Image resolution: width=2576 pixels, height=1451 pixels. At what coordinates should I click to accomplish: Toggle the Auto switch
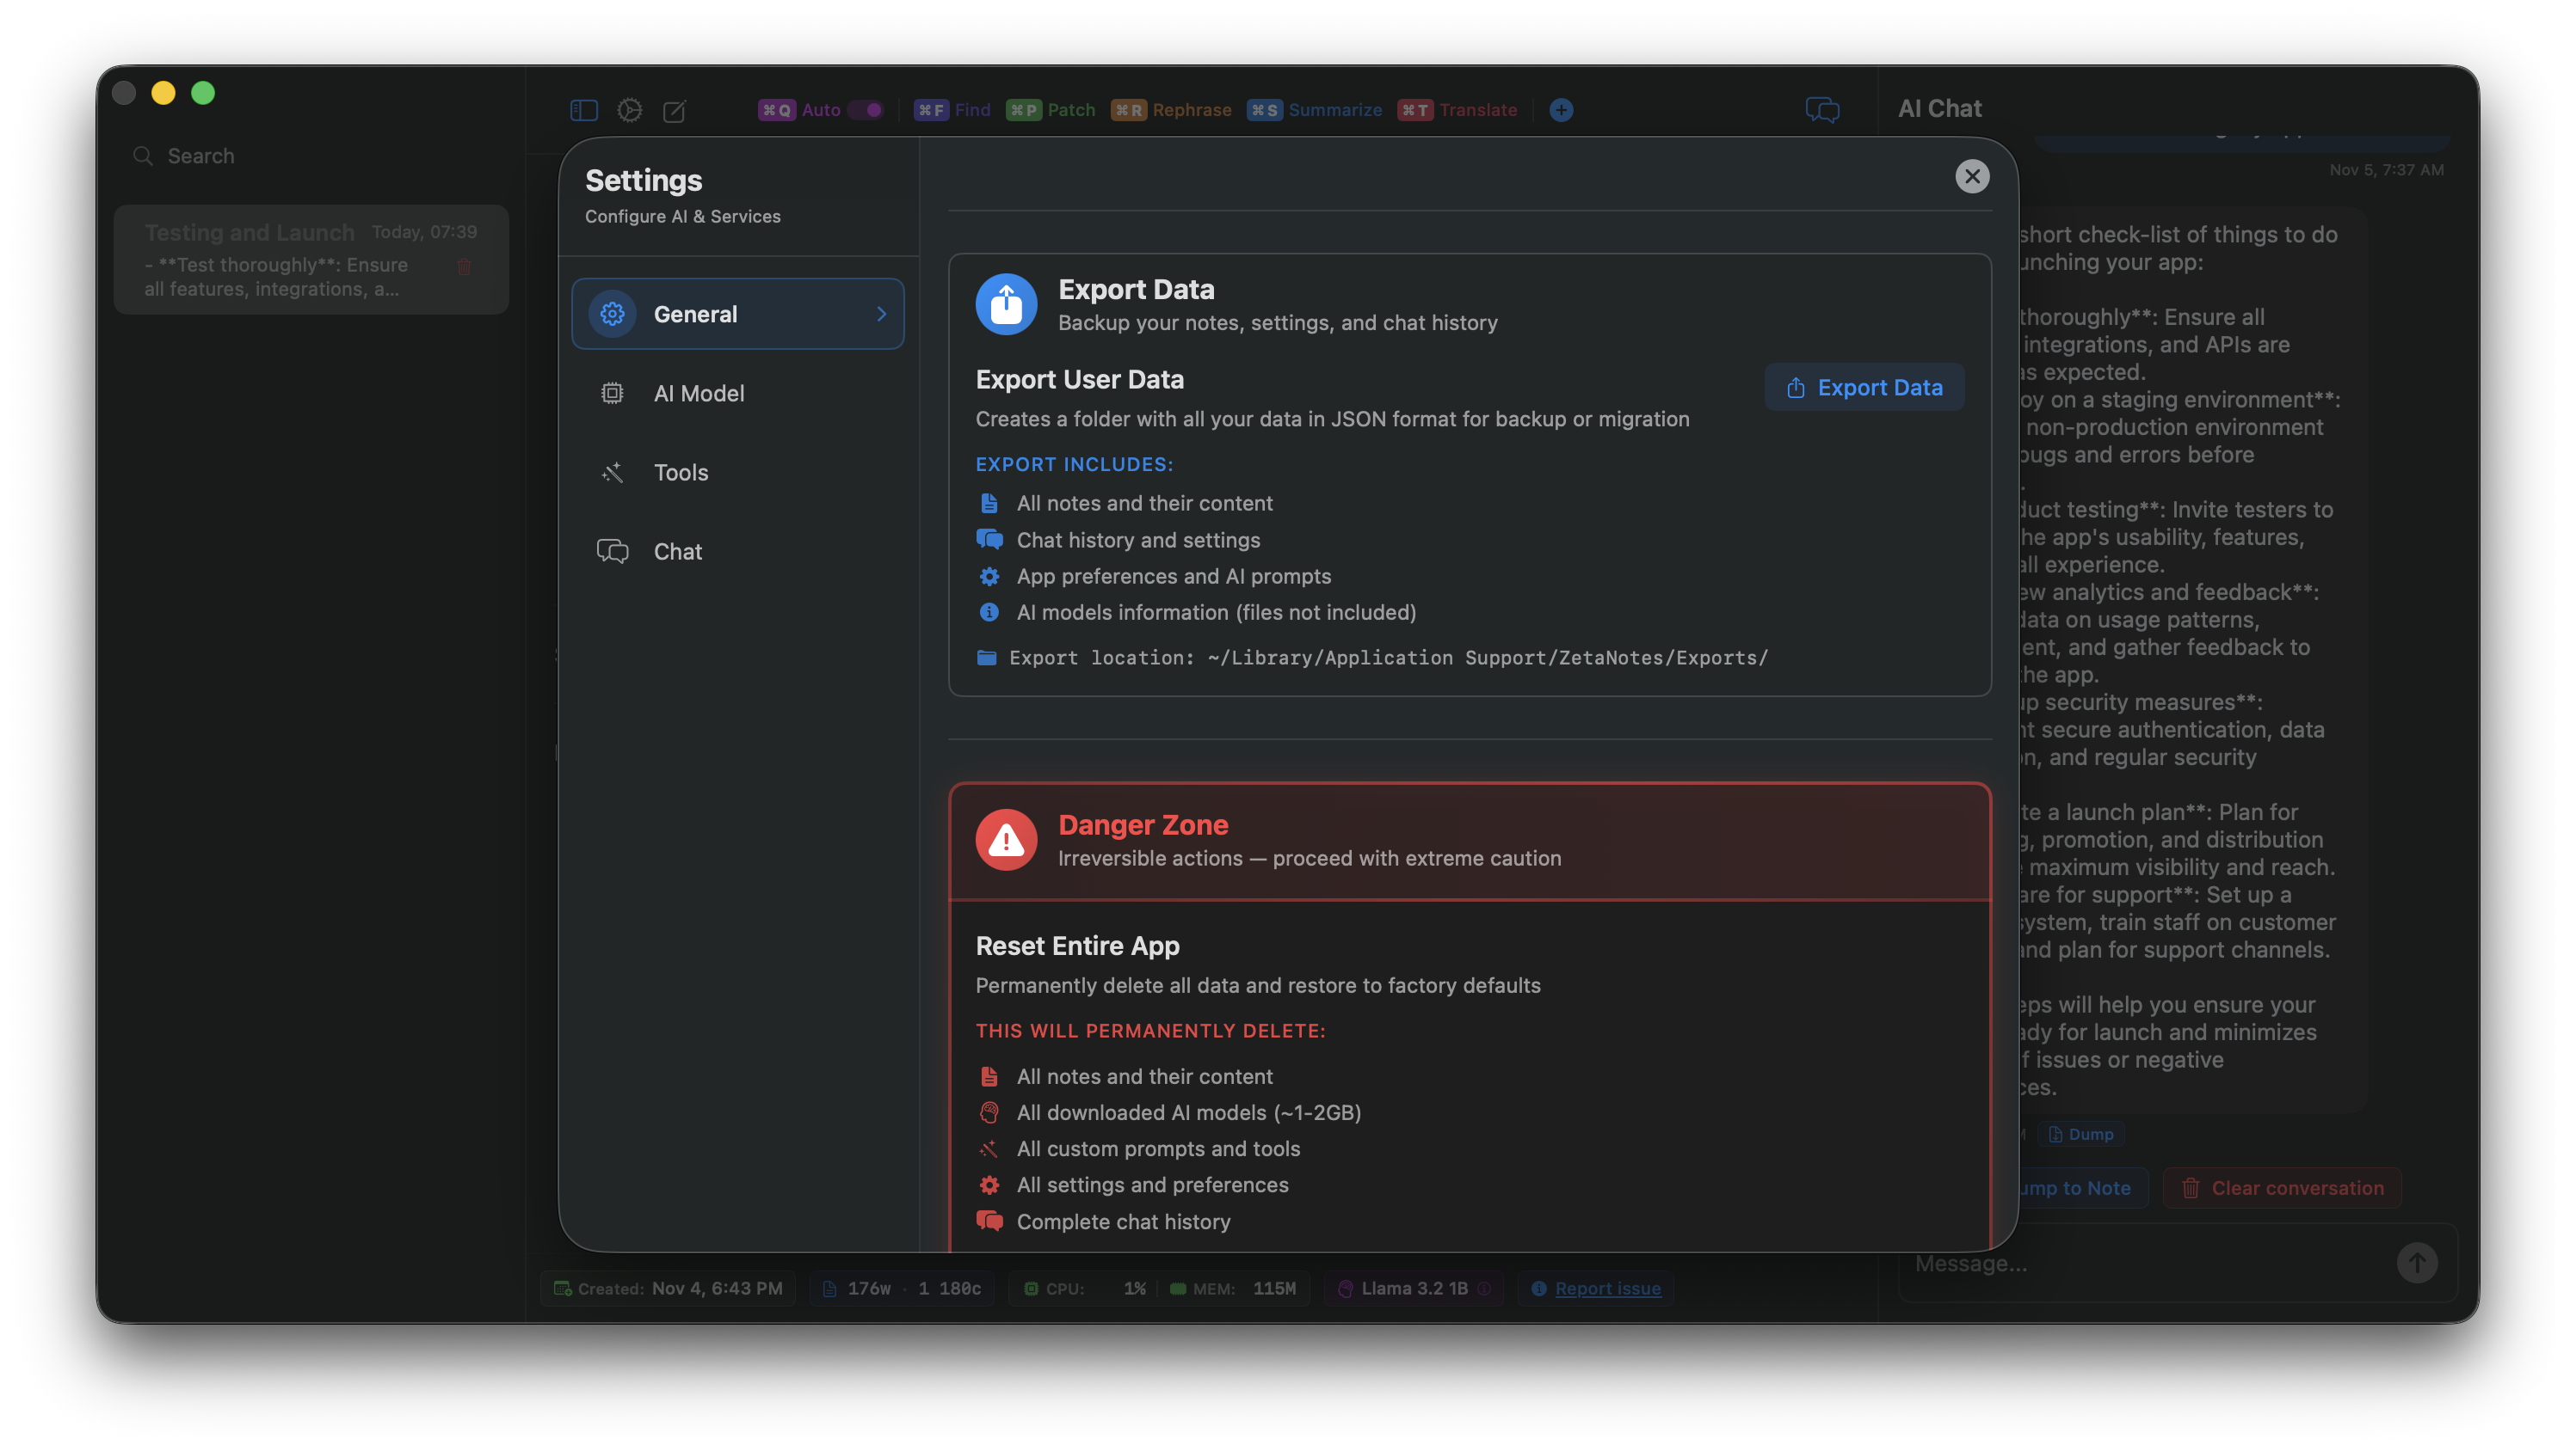point(866,110)
